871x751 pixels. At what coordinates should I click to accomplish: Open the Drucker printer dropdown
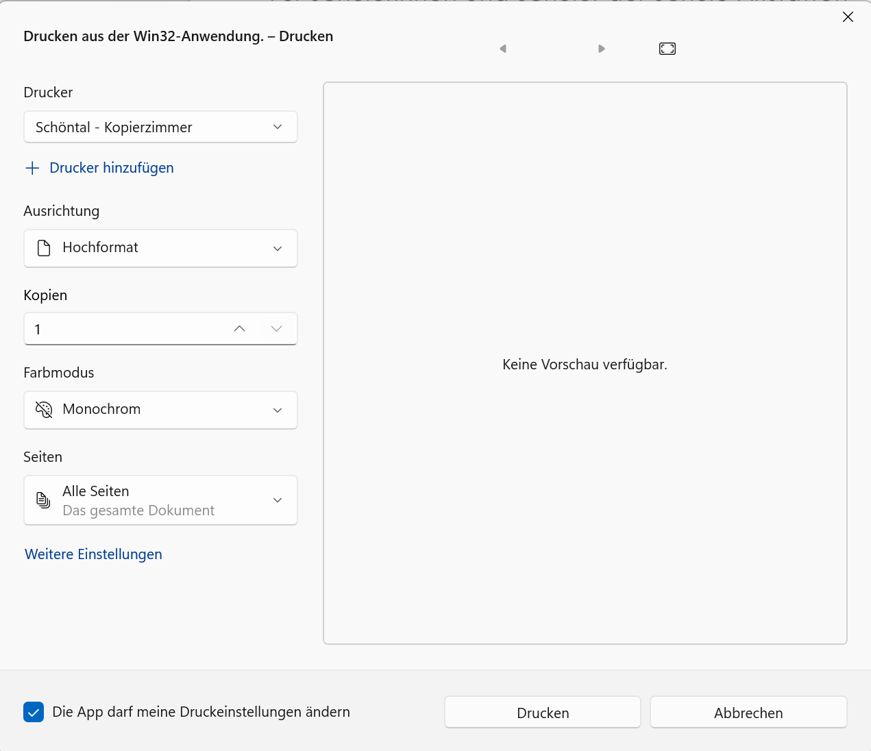tap(160, 127)
